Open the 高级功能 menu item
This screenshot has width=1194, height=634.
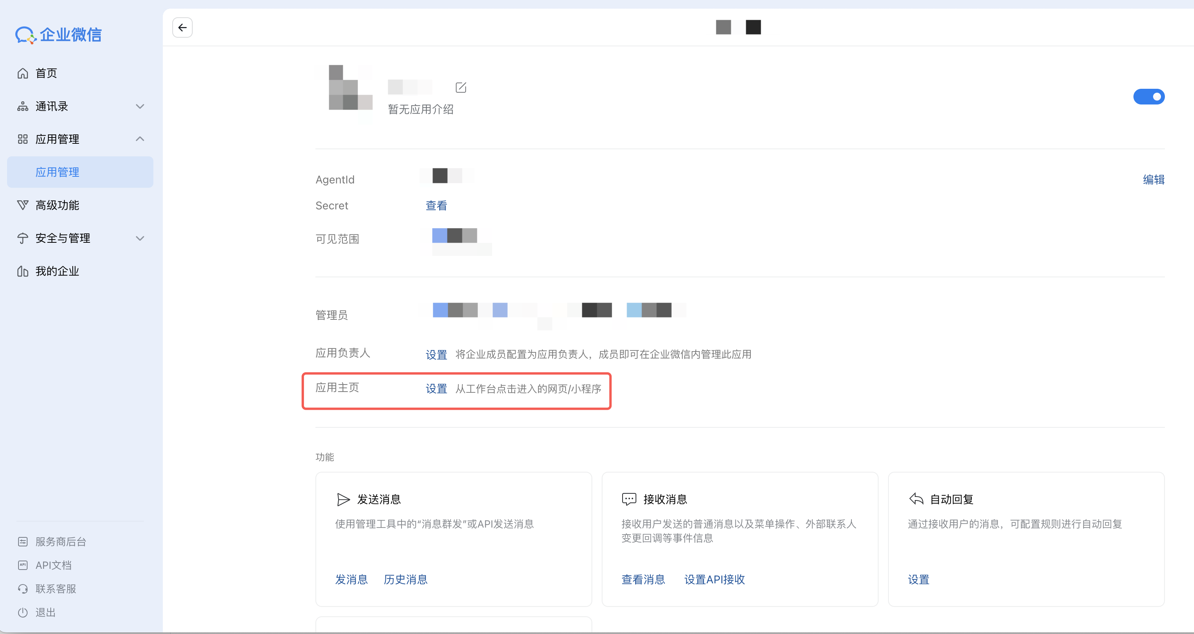(57, 205)
